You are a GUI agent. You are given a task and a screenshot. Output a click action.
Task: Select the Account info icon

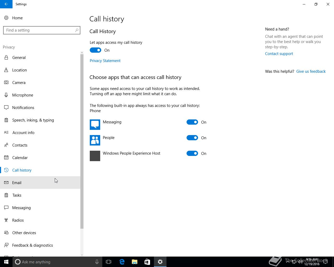[x=6, y=132]
